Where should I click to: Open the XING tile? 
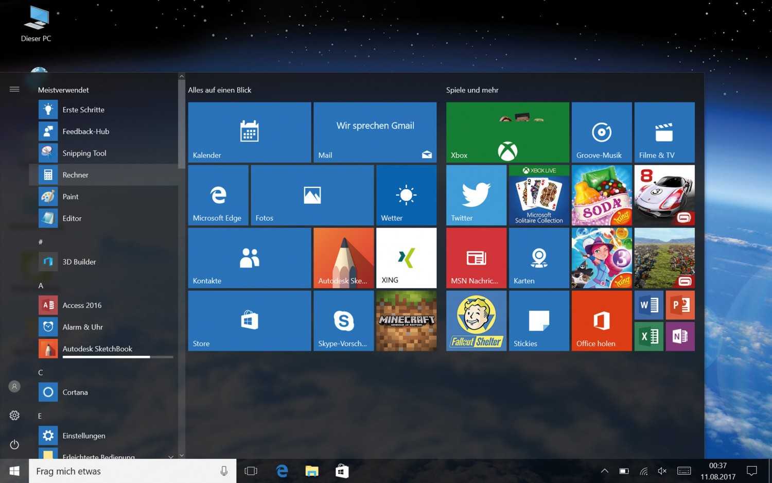(407, 258)
